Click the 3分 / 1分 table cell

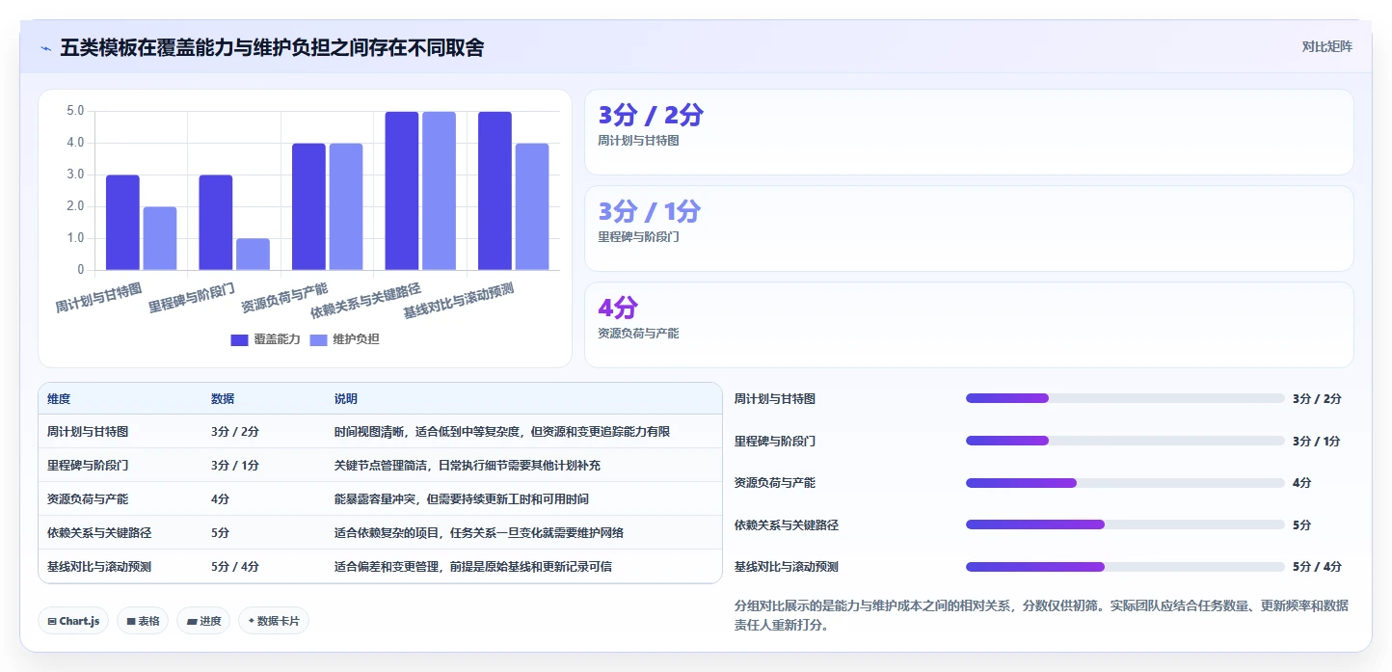coord(235,465)
